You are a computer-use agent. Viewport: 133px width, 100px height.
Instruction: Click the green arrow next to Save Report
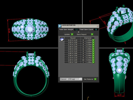click(92, 34)
